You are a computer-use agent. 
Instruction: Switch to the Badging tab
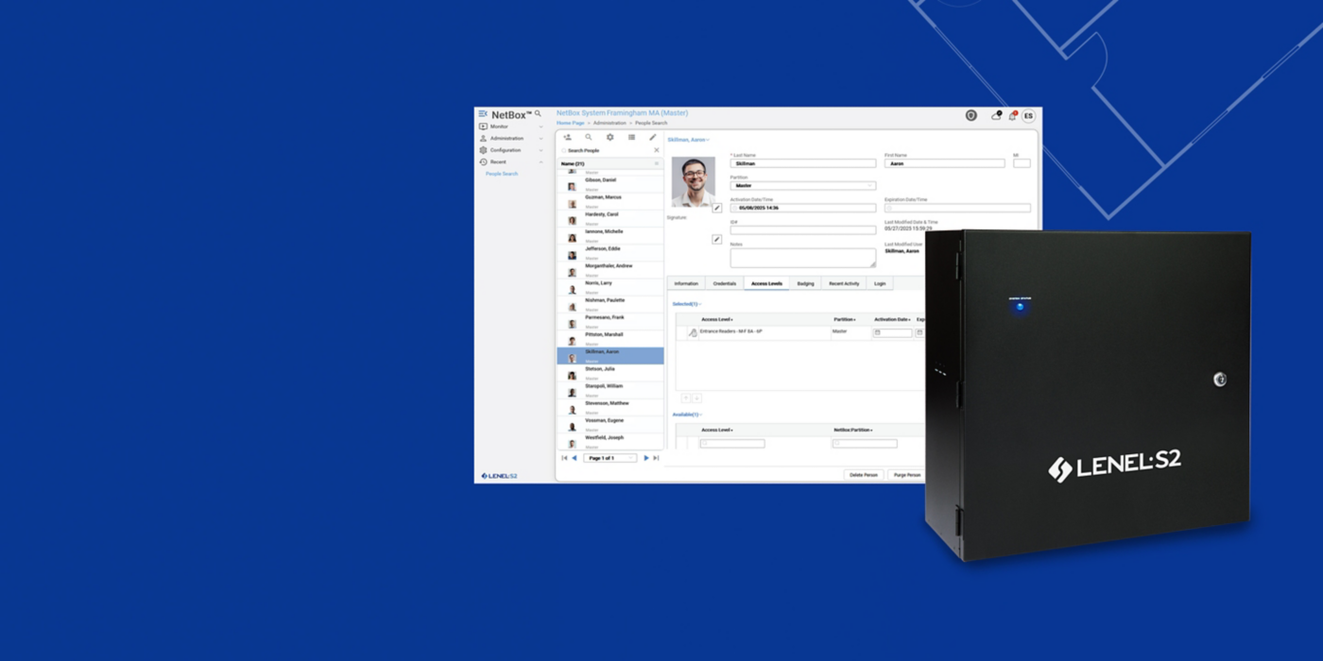point(805,283)
